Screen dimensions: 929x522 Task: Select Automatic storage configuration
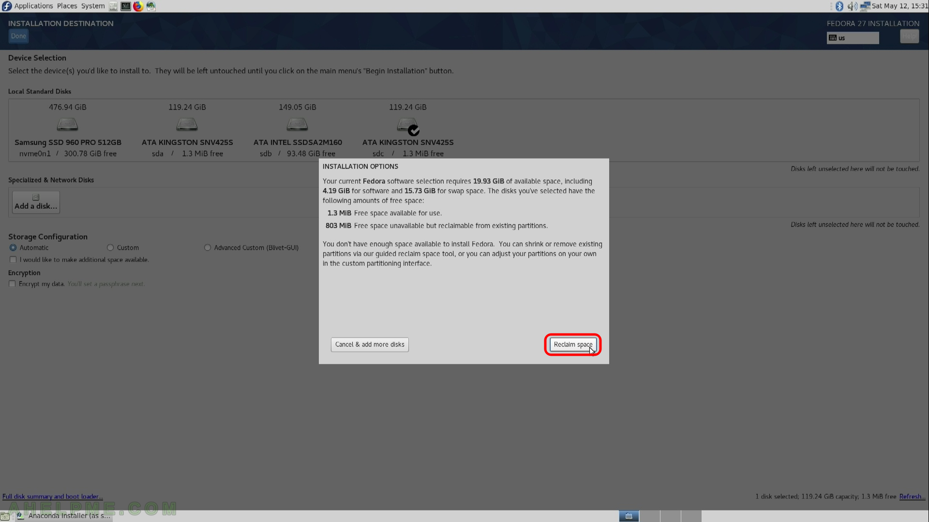click(x=13, y=247)
